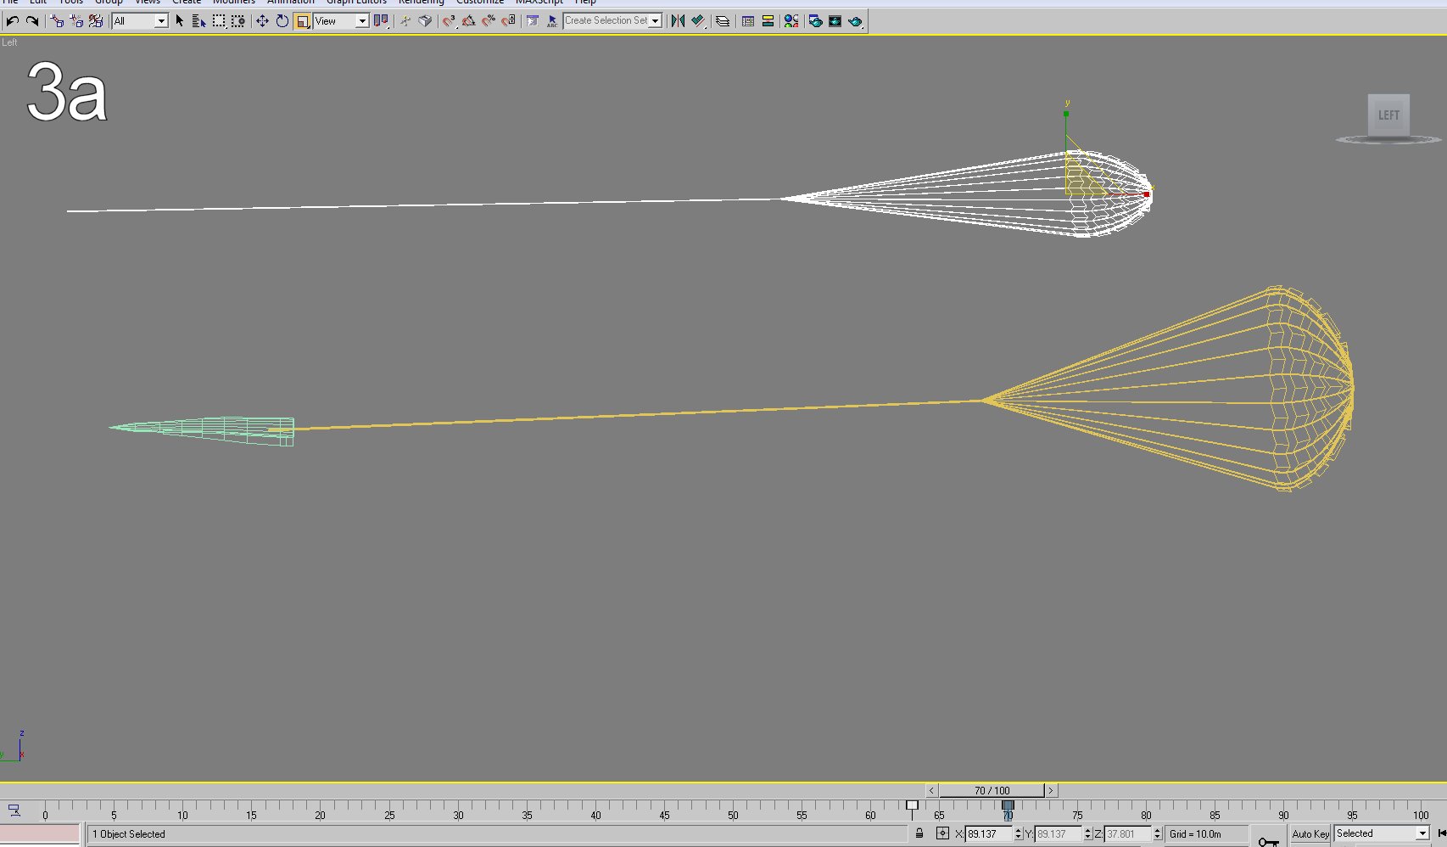Click the Align tool icon
Viewport: 1447px width, 847px height.
tap(697, 21)
